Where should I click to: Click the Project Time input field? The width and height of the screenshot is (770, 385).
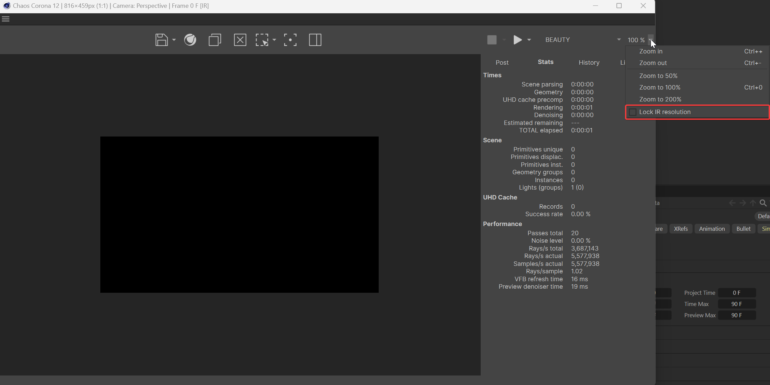point(737,293)
